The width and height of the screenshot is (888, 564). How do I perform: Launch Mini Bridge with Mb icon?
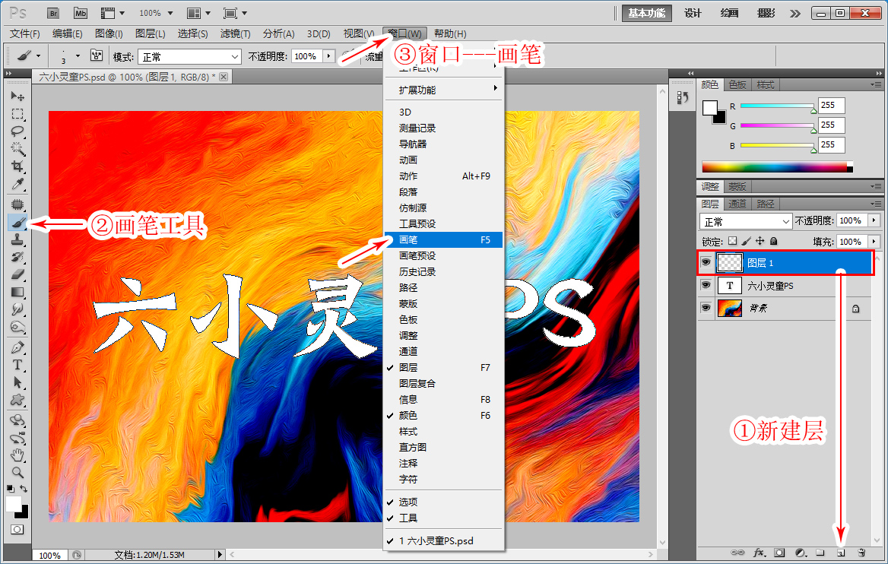point(81,13)
